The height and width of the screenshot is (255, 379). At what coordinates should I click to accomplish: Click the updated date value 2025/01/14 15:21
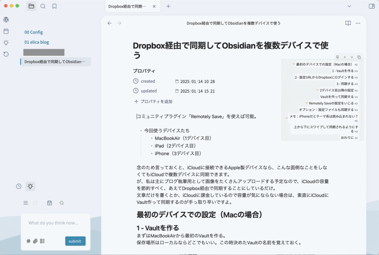[198, 91]
